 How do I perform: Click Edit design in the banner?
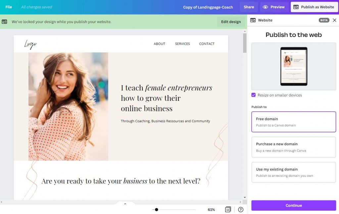click(x=231, y=21)
